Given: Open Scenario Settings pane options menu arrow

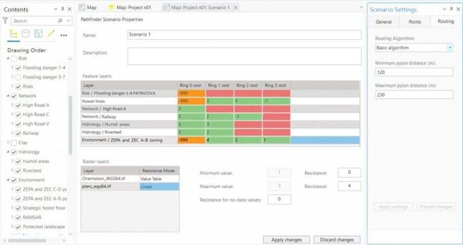Looking at the screenshot, I should pos(444,10).
